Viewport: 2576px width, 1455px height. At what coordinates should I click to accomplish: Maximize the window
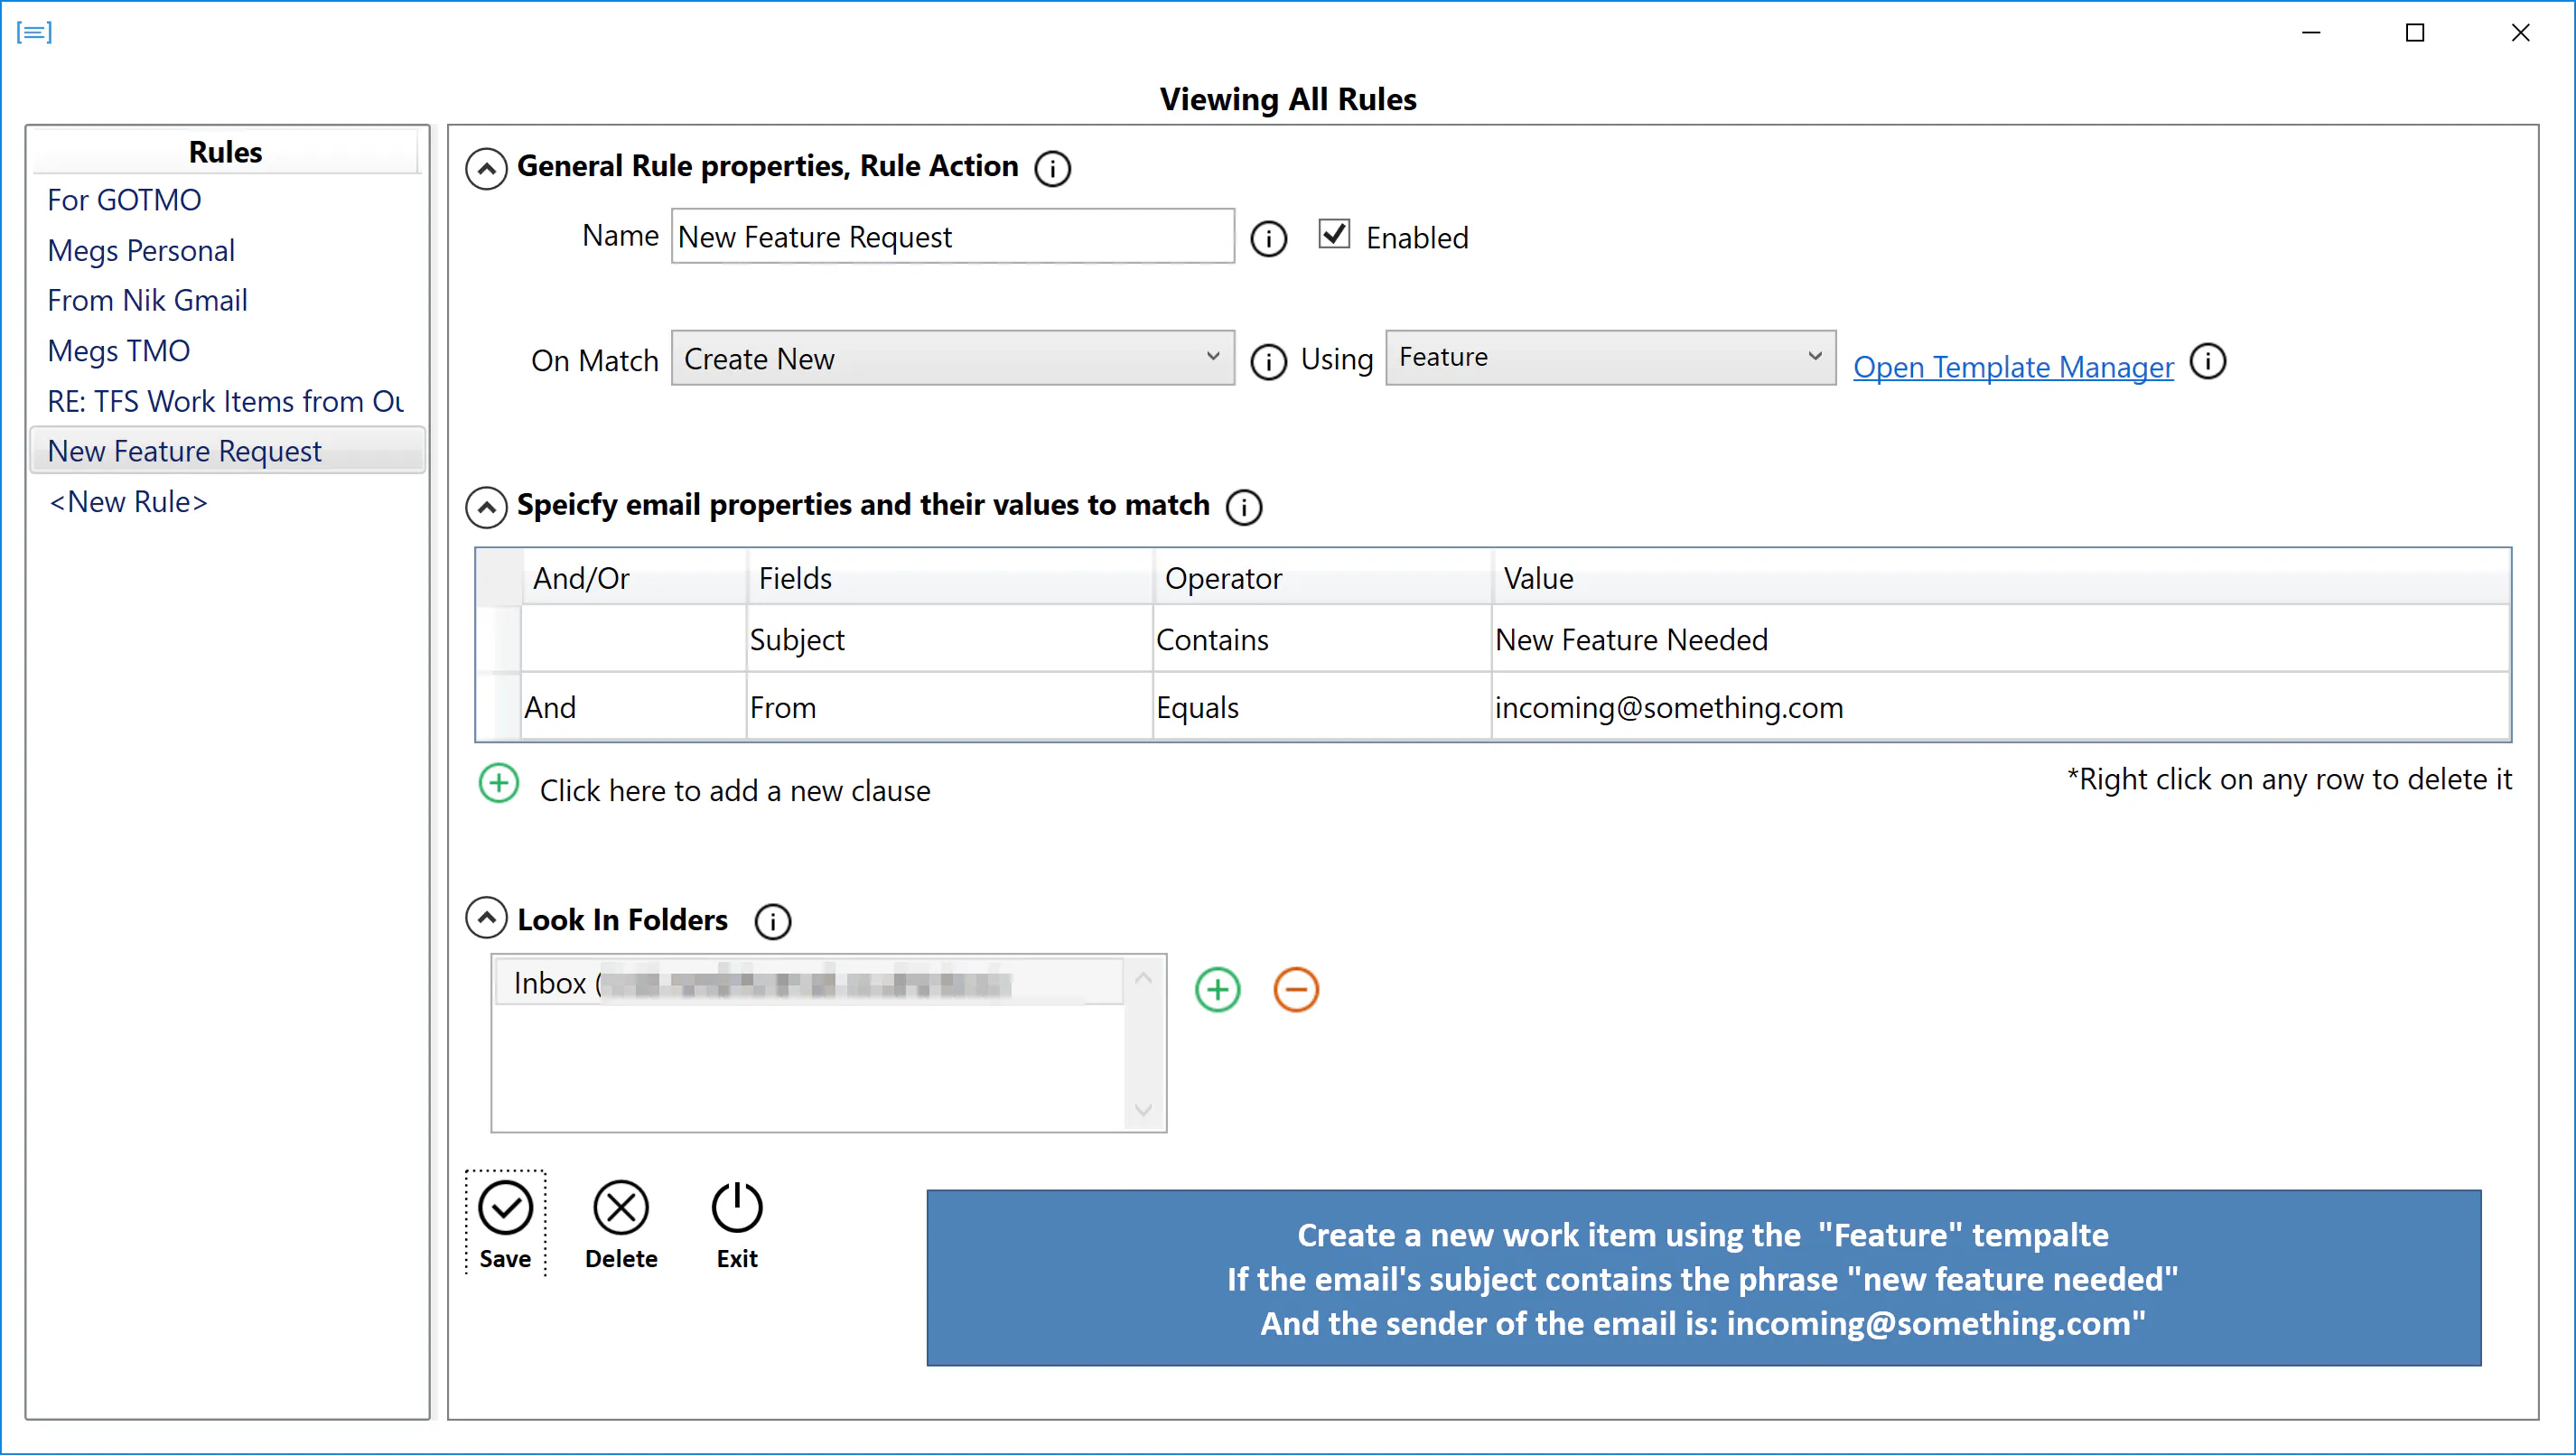coord(2415,33)
